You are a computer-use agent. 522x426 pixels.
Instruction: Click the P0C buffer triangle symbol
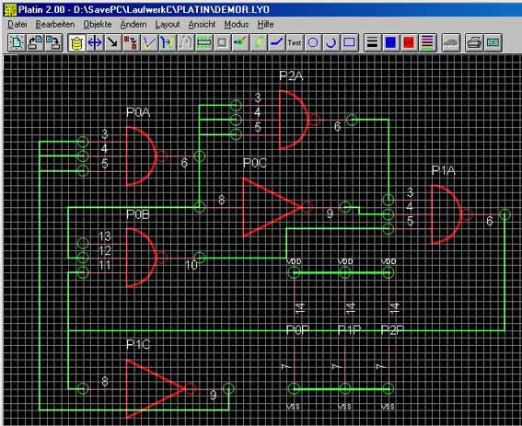(272, 207)
